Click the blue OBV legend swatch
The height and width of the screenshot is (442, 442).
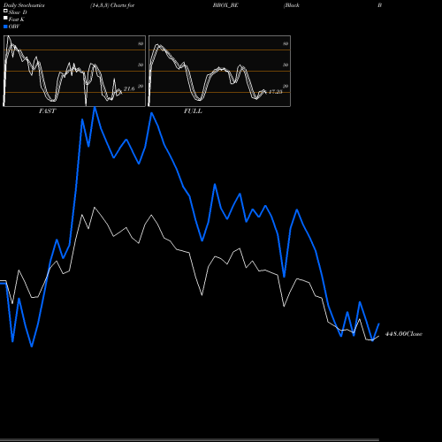(x=5, y=27)
